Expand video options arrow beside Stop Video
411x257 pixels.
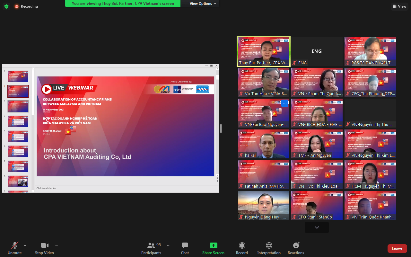pos(57,246)
